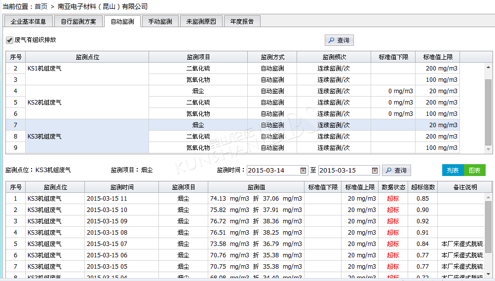Select the KS1机组废气 monitoring point cell
This screenshot has width=495, height=281.
87,74
